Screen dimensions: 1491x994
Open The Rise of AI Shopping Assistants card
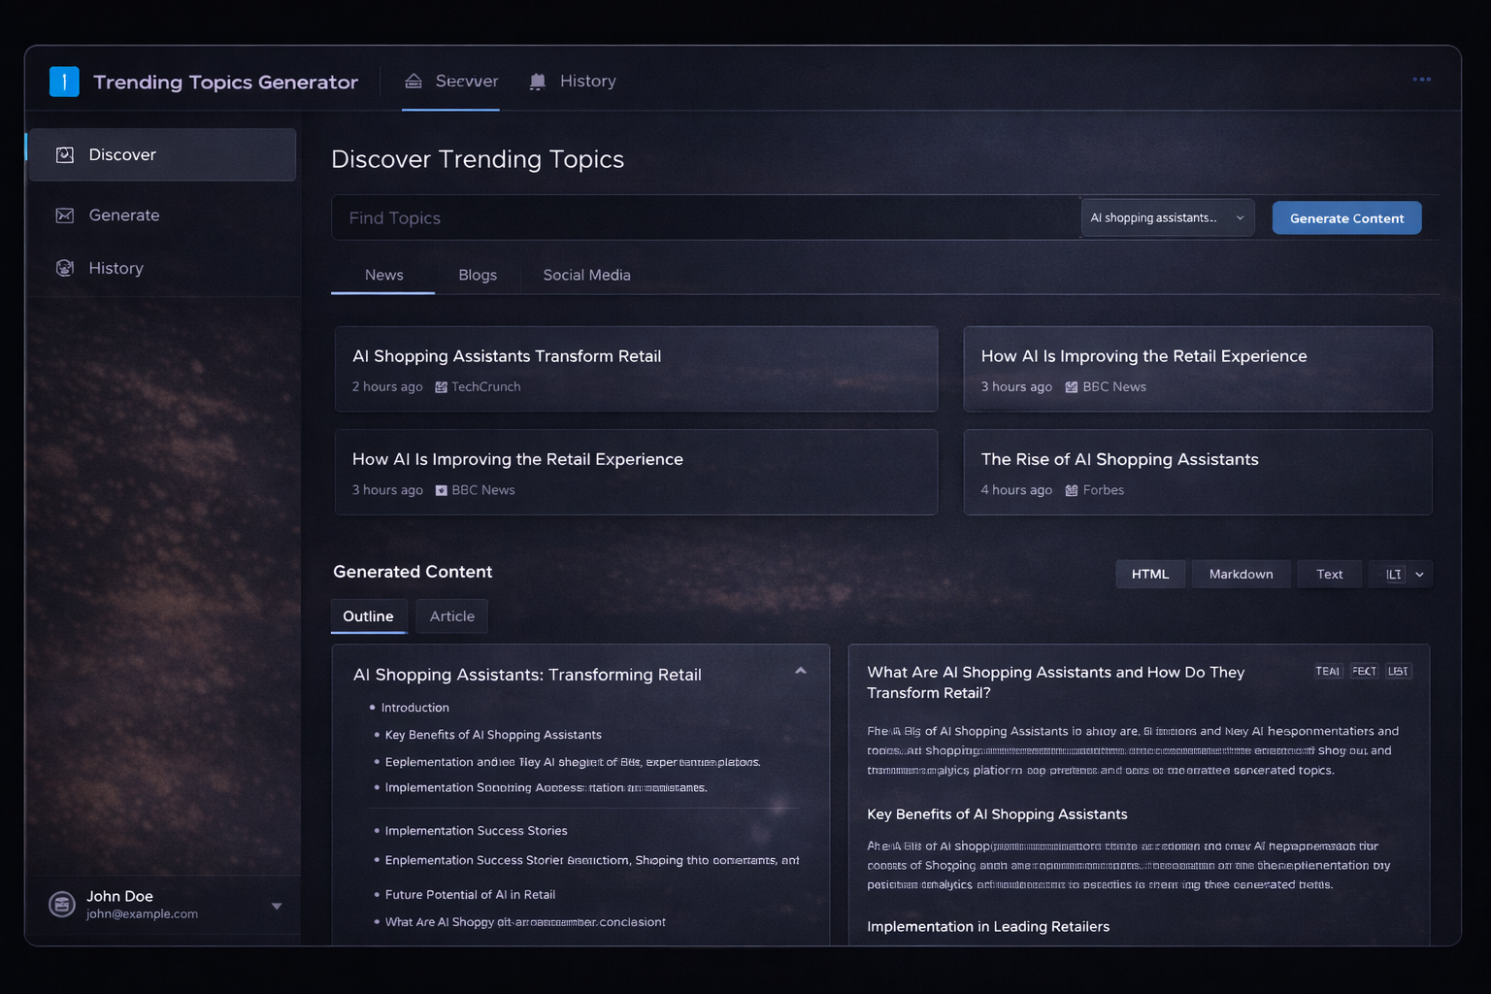pyautogui.click(x=1198, y=472)
